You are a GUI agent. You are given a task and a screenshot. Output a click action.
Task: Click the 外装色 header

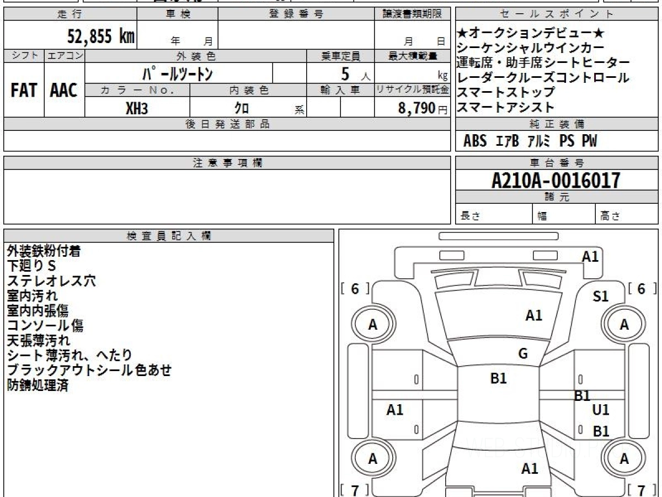pos(196,56)
